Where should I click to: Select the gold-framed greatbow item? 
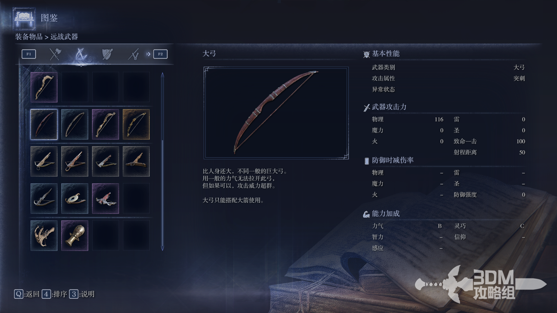[x=136, y=124]
